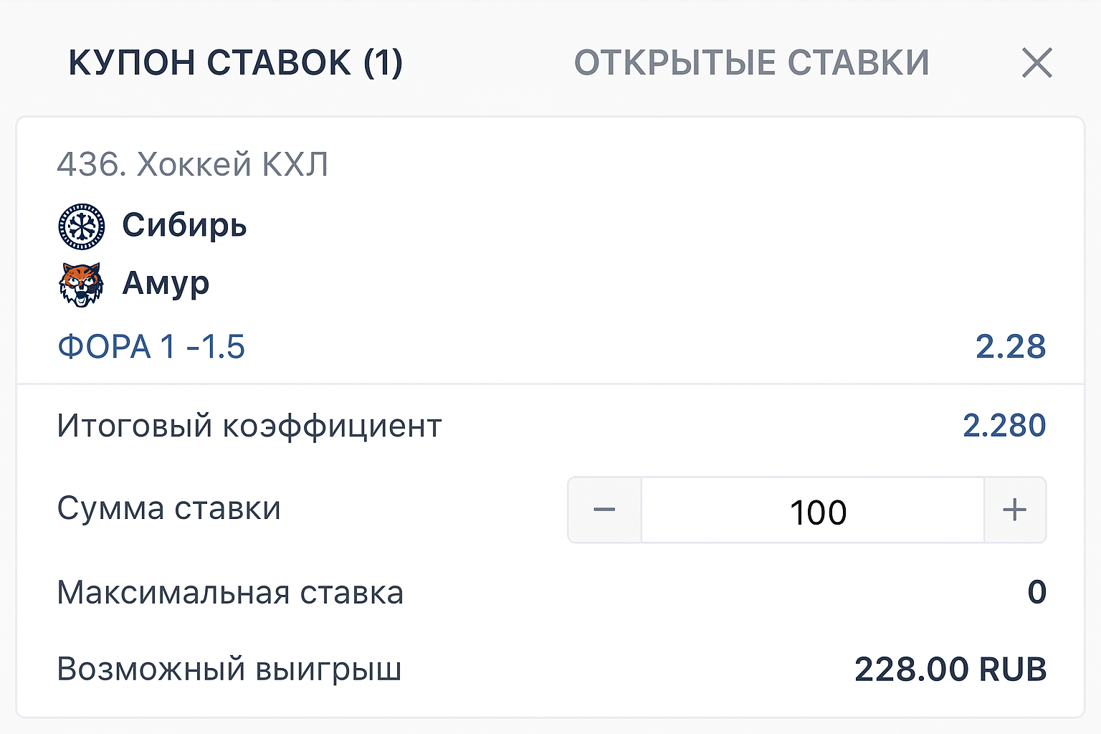Focus the stake amount field showing 100
The height and width of the screenshot is (734, 1101).
813,512
